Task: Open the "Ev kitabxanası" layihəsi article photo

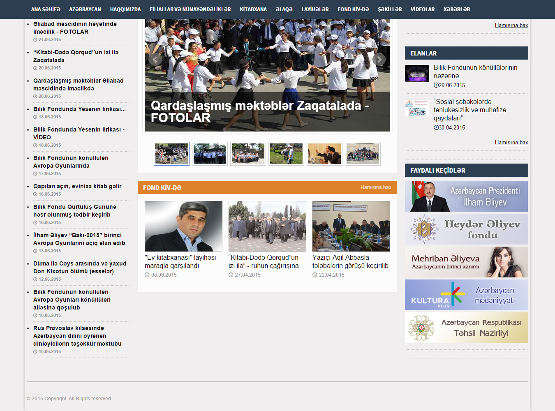Action: pyautogui.click(x=183, y=226)
